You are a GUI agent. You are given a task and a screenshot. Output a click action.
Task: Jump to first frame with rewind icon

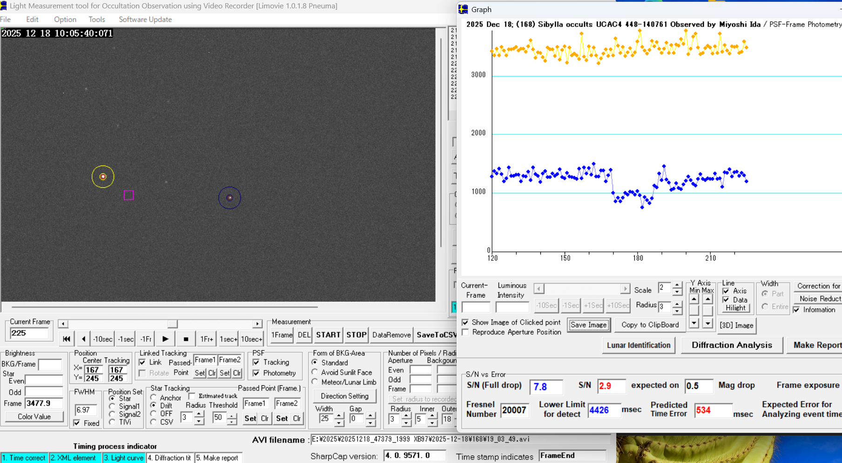(x=66, y=339)
